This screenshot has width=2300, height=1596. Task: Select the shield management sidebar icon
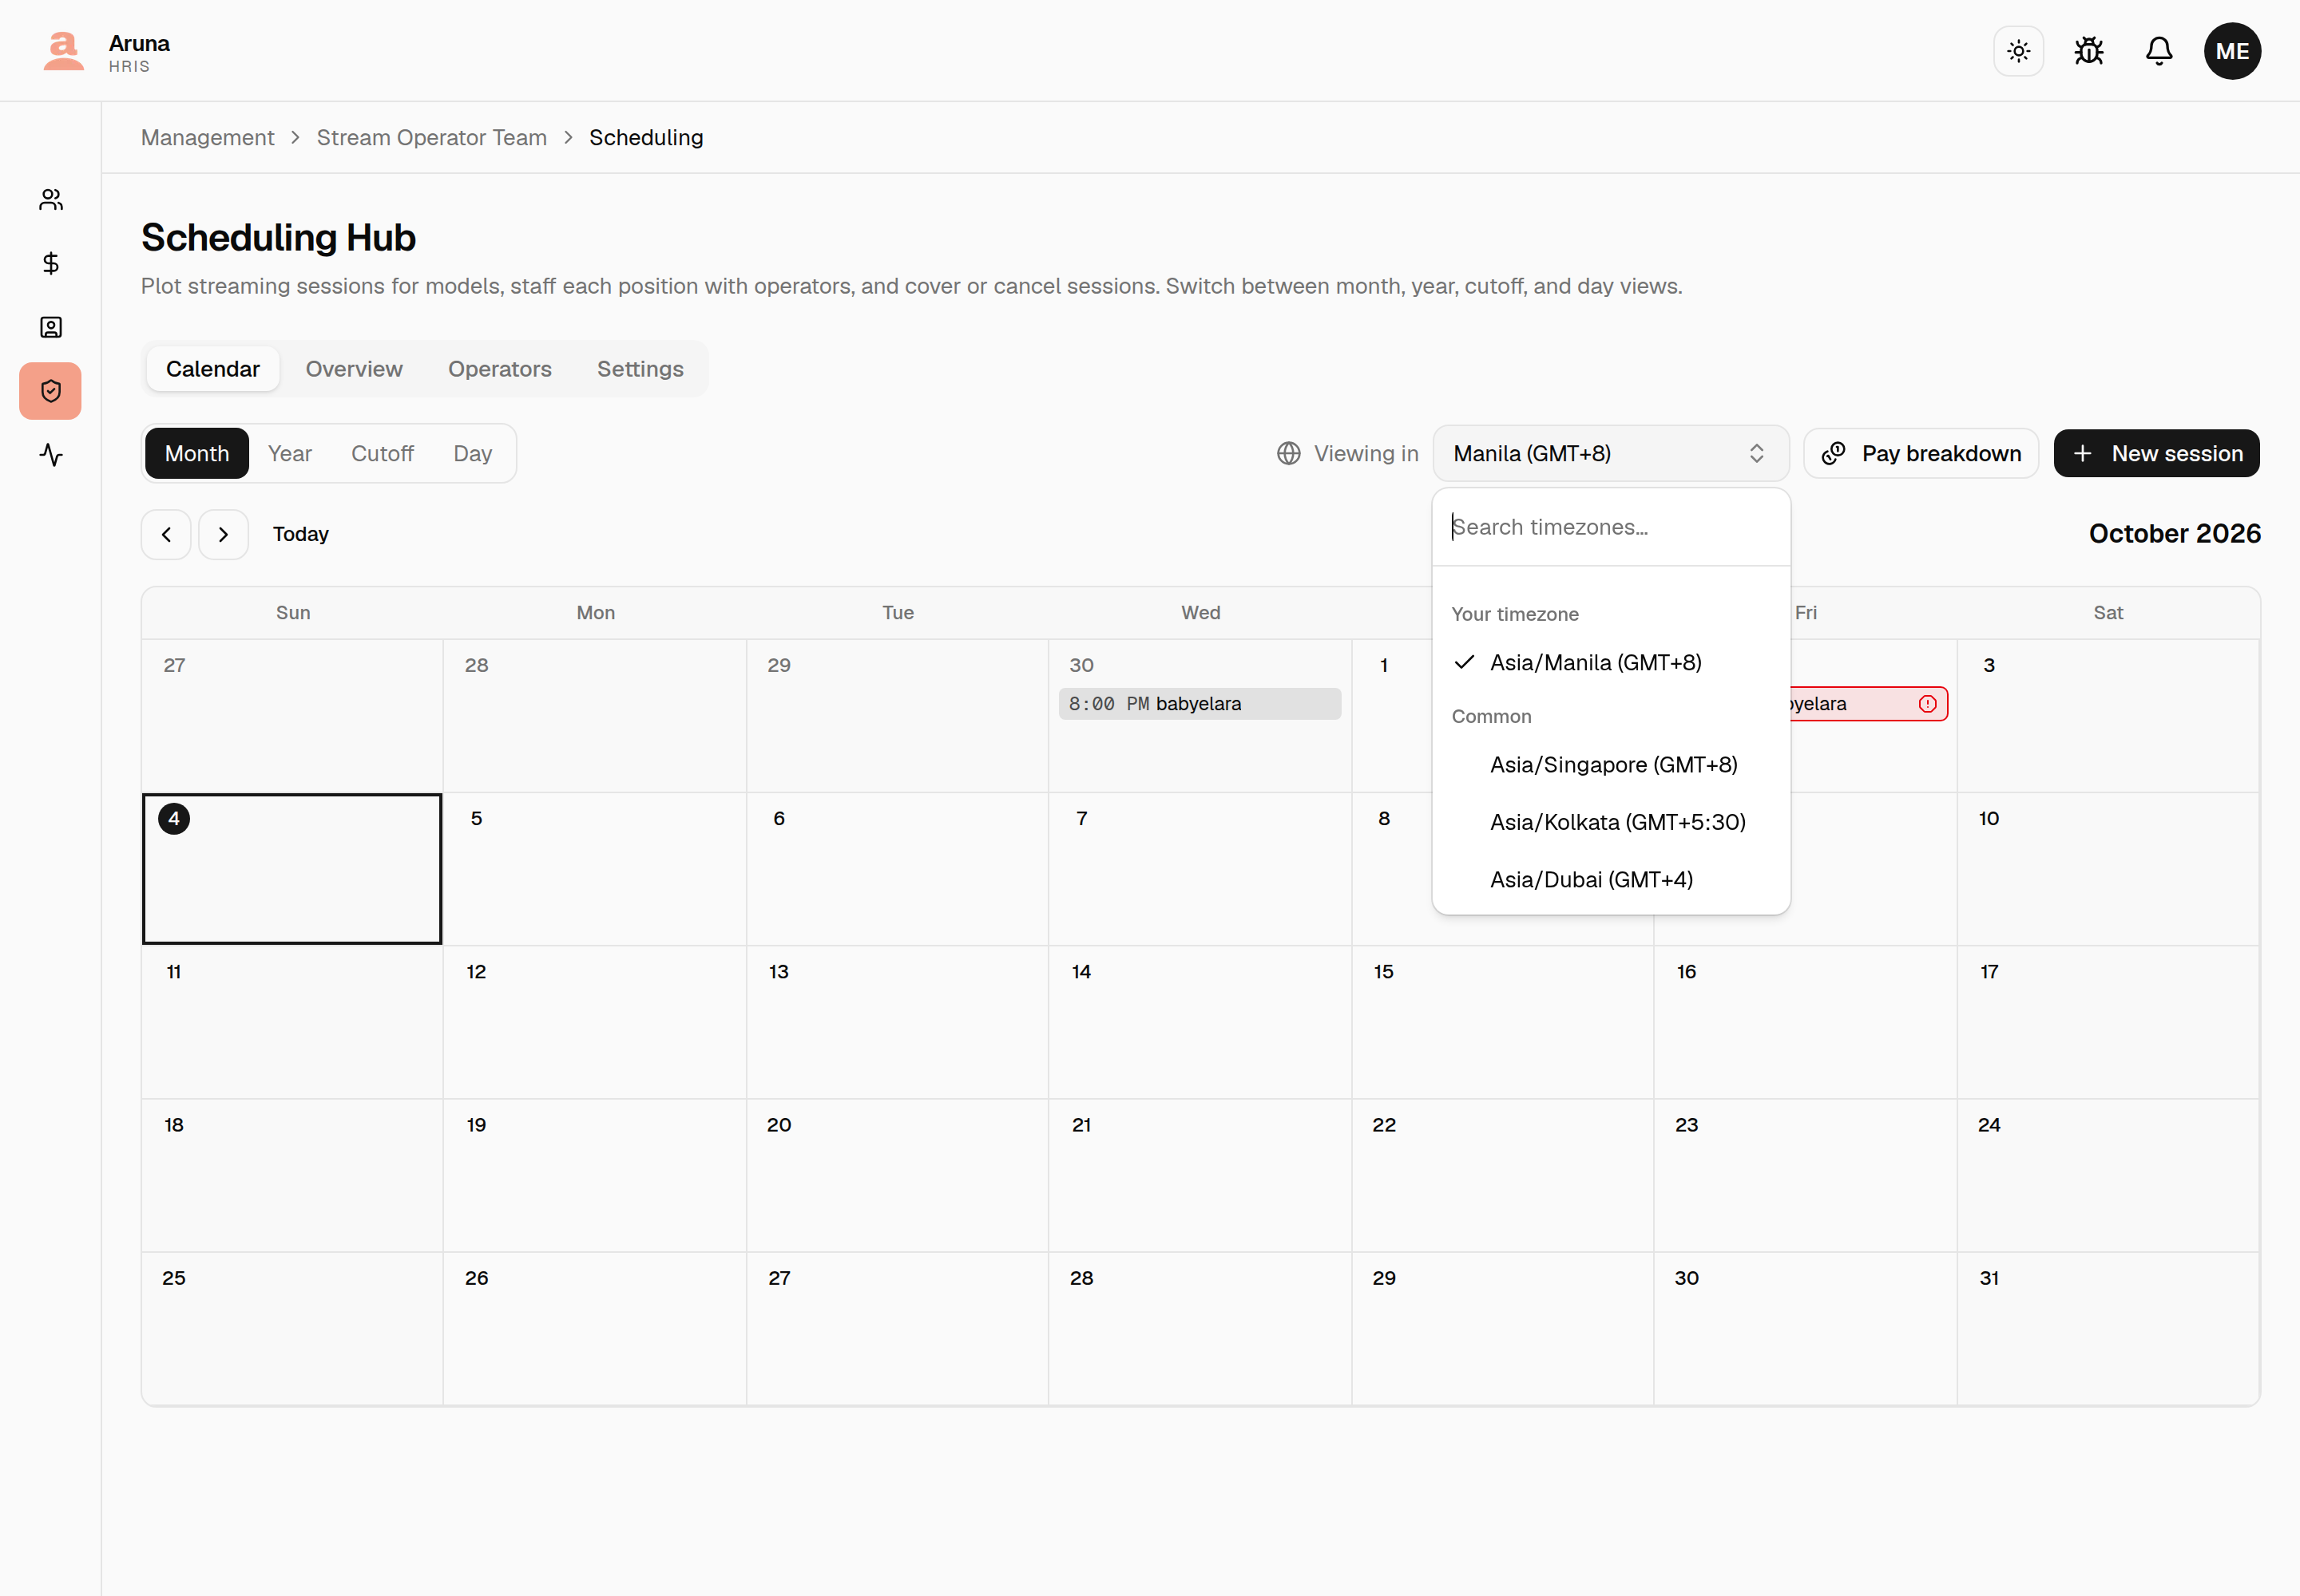(51, 391)
